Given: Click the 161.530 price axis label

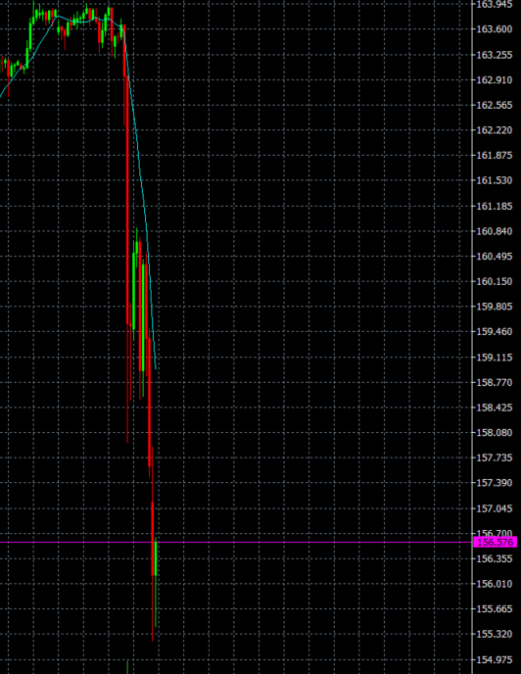Looking at the screenshot, I should 495,180.
